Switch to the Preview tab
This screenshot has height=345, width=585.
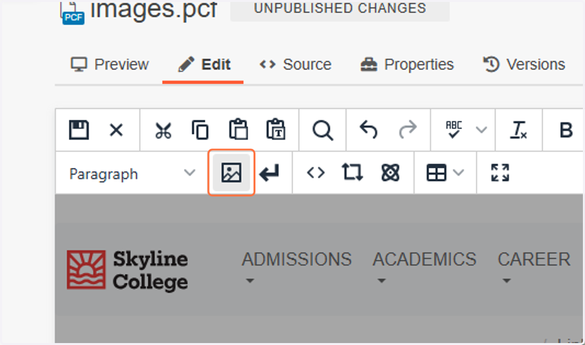(110, 65)
